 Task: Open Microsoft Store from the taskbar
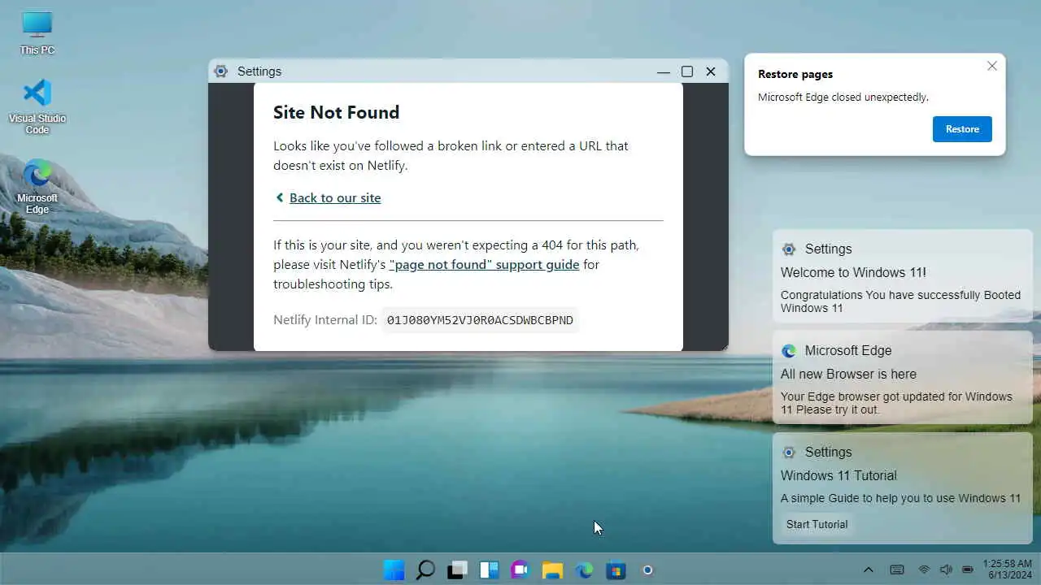616,570
